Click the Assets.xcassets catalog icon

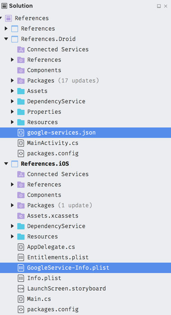tap(21, 216)
